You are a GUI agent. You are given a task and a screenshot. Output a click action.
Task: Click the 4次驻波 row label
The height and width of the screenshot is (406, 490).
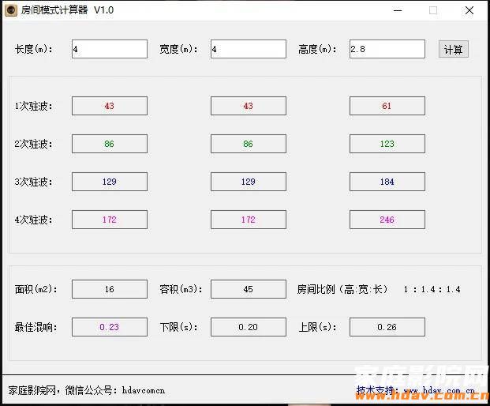coord(33,220)
